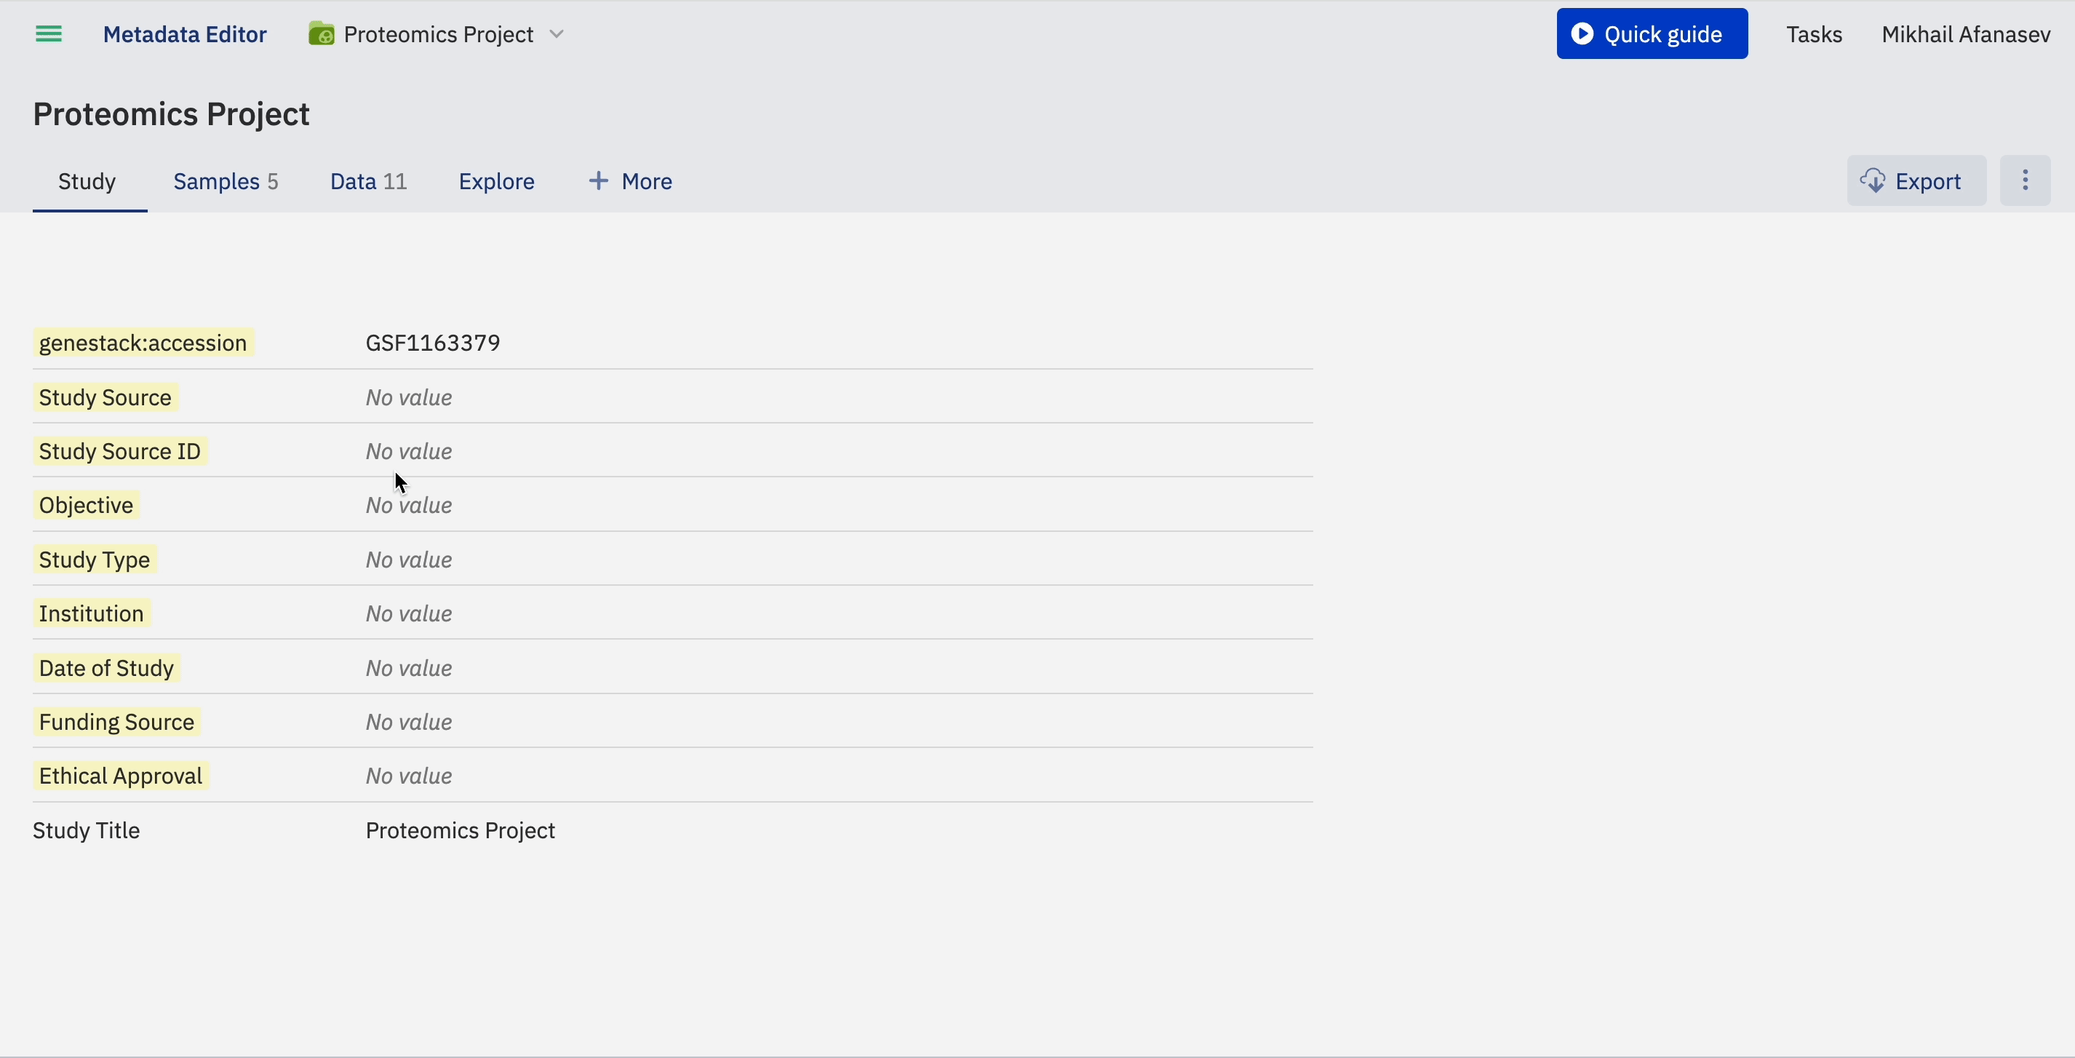This screenshot has width=2075, height=1058.
Task: Click the plus icon beside More
Action: 598,180
